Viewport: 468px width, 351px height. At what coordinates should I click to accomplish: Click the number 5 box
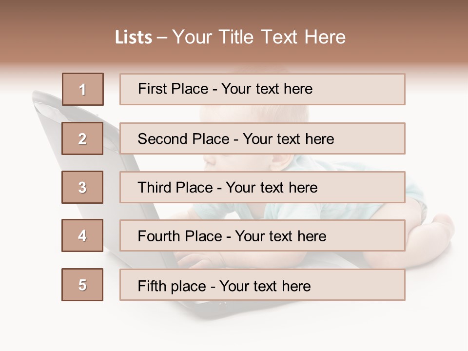(x=82, y=285)
